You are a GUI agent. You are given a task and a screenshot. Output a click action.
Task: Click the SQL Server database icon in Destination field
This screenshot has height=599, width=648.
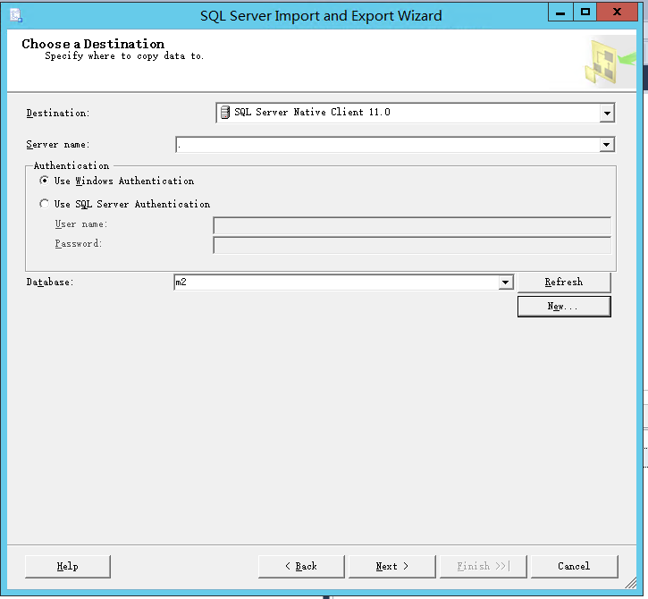pos(225,112)
